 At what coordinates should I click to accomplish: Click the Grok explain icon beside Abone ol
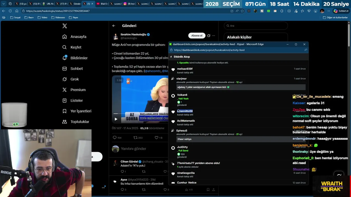click(209, 36)
